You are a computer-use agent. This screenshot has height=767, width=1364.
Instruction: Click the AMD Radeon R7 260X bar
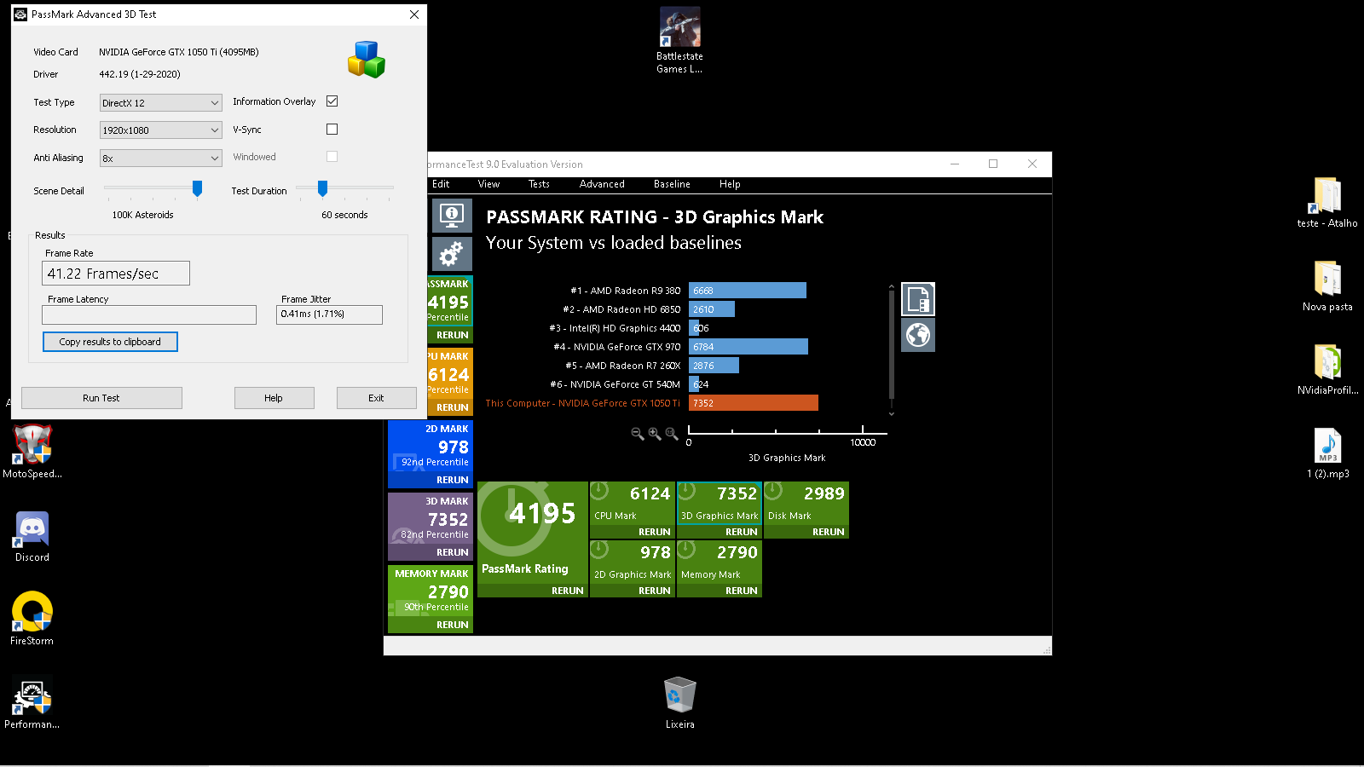[x=714, y=366]
